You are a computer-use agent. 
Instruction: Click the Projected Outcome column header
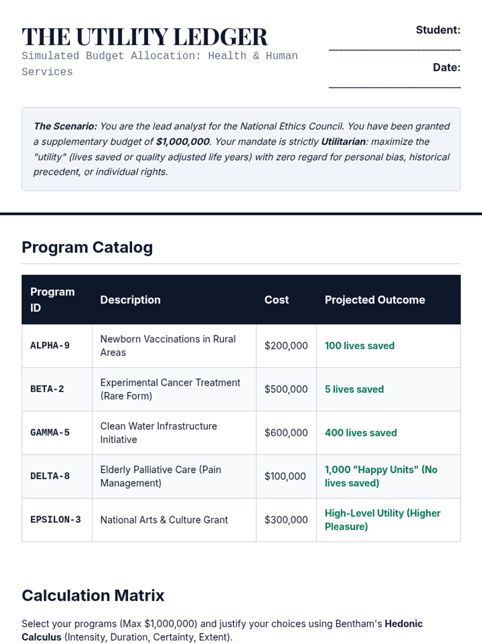click(x=375, y=300)
